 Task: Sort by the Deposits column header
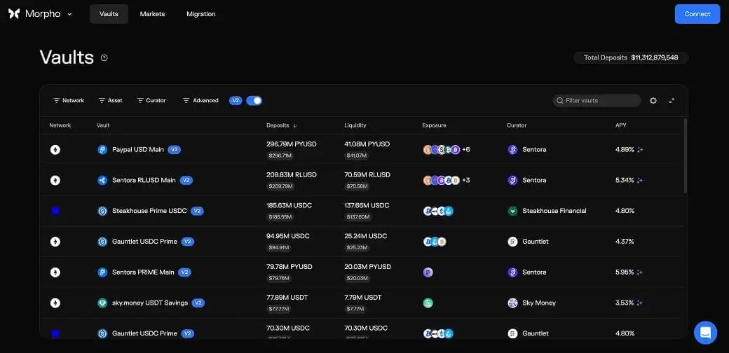282,125
